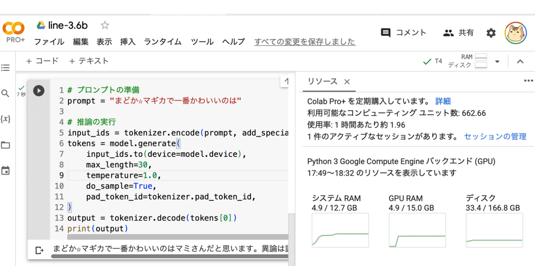This screenshot has width=535, height=280.
Task: Open the ランタイム menu
Action: 163,42
